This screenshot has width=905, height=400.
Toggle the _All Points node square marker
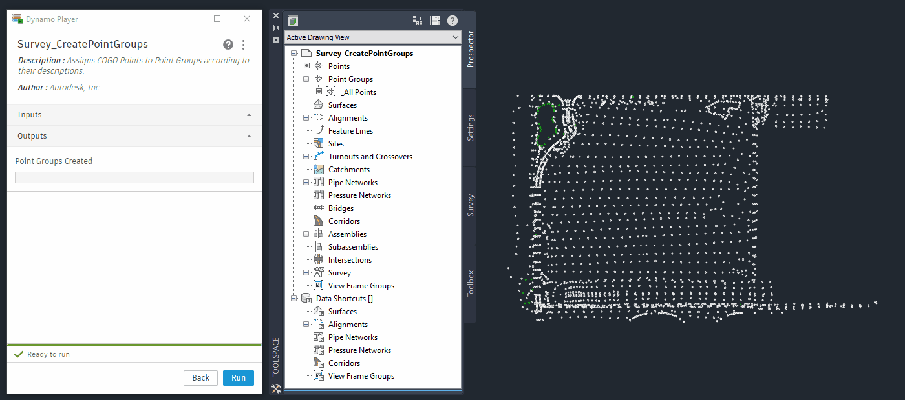pos(319,92)
